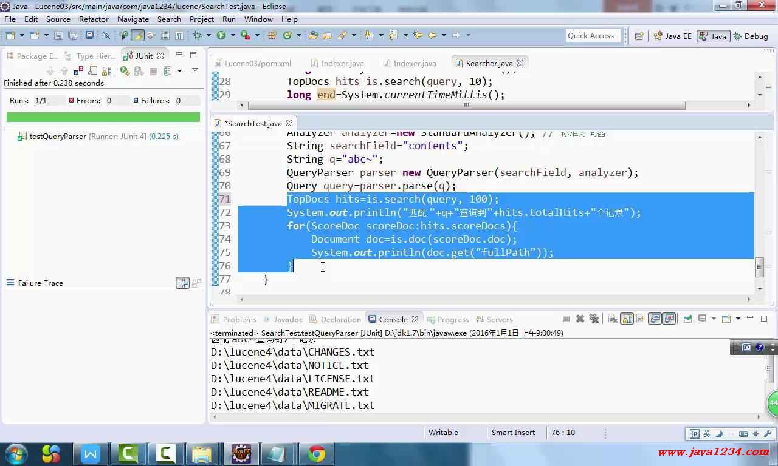Click the Back navigation arrow in toolbar

pyautogui.click(x=432, y=35)
